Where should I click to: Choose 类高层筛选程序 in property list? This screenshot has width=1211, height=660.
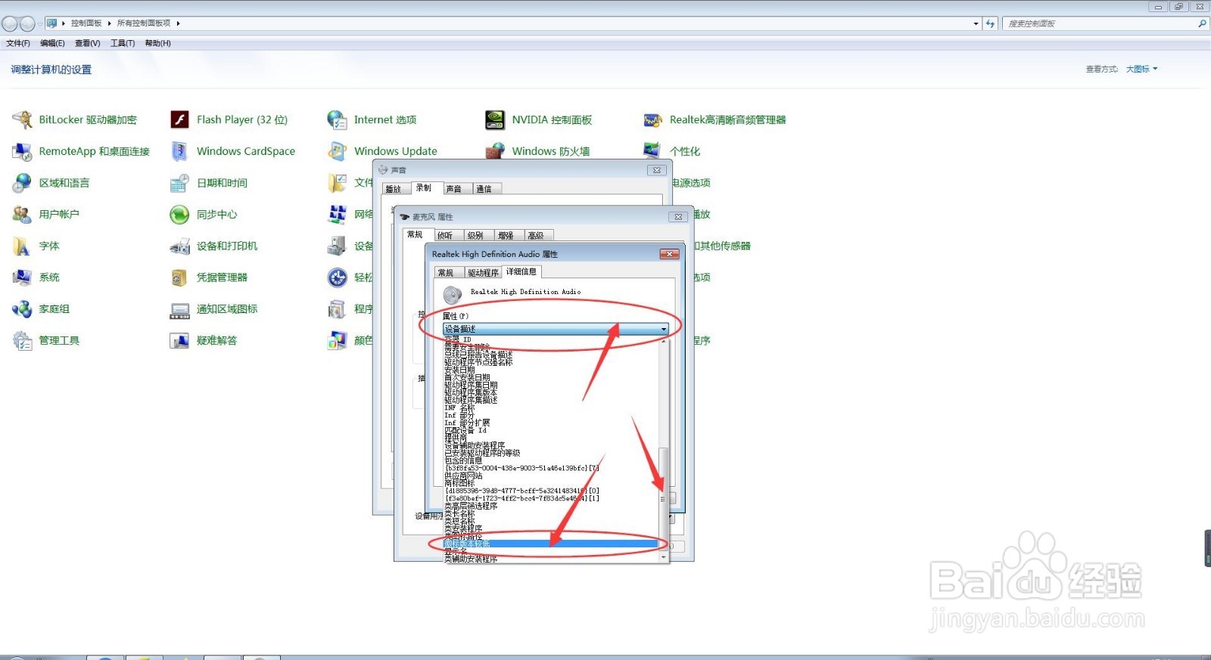[x=471, y=507]
